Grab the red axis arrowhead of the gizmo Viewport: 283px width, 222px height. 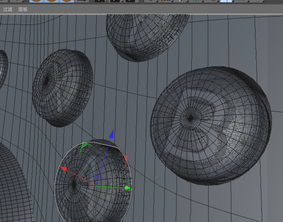64,169
